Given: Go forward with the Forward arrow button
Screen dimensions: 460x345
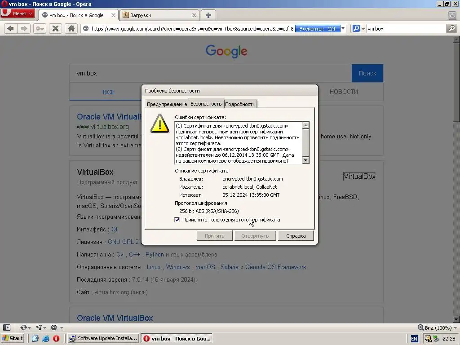Looking at the screenshot, I should [24, 28].
